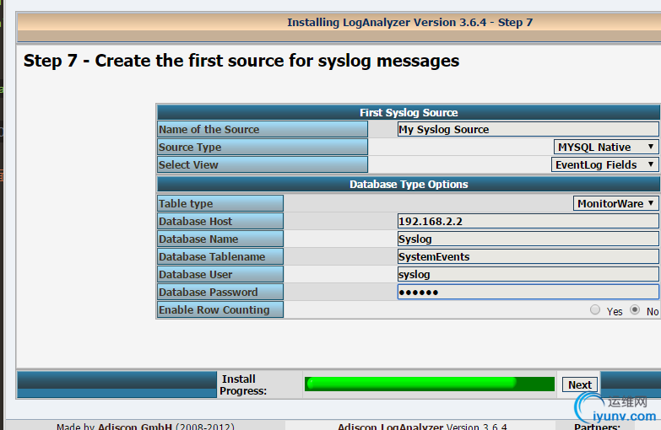Click the Database User input field
The height and width of the screenshot is (430, 661).
click(x=528, y=274)
